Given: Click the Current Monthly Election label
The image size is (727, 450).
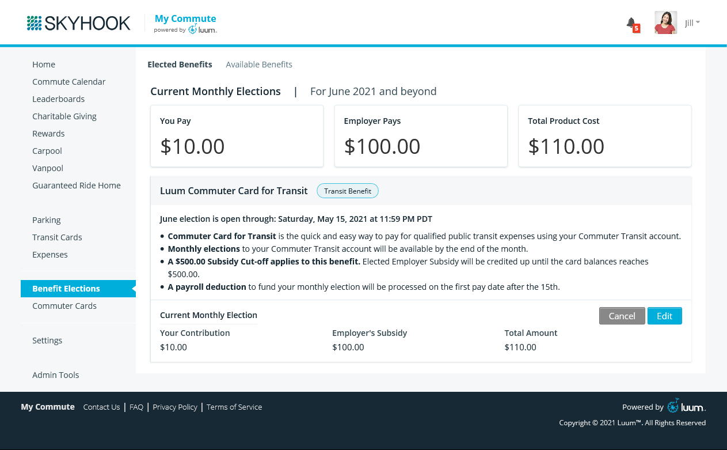Looking at the screenshot, I should 208,315.
